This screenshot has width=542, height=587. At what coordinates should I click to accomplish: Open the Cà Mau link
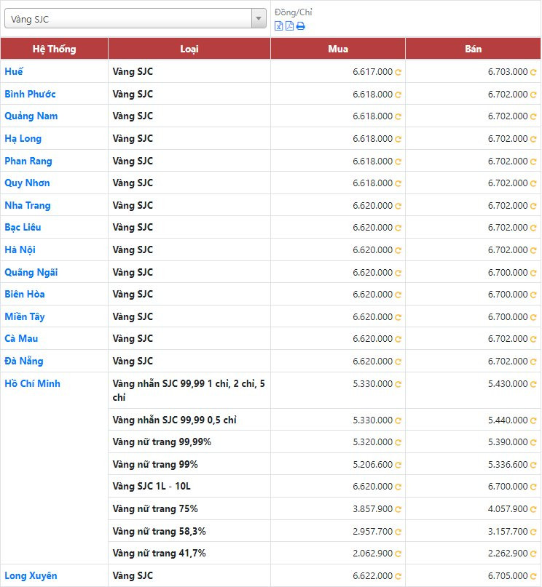pos(21,338)
